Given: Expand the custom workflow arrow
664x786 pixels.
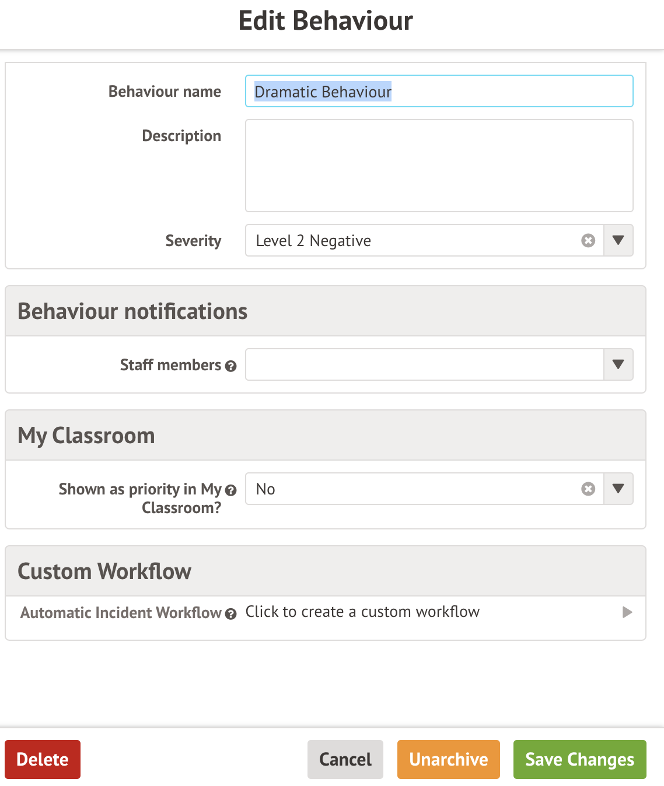Looking at the screenshot, I should pos(627,612).
